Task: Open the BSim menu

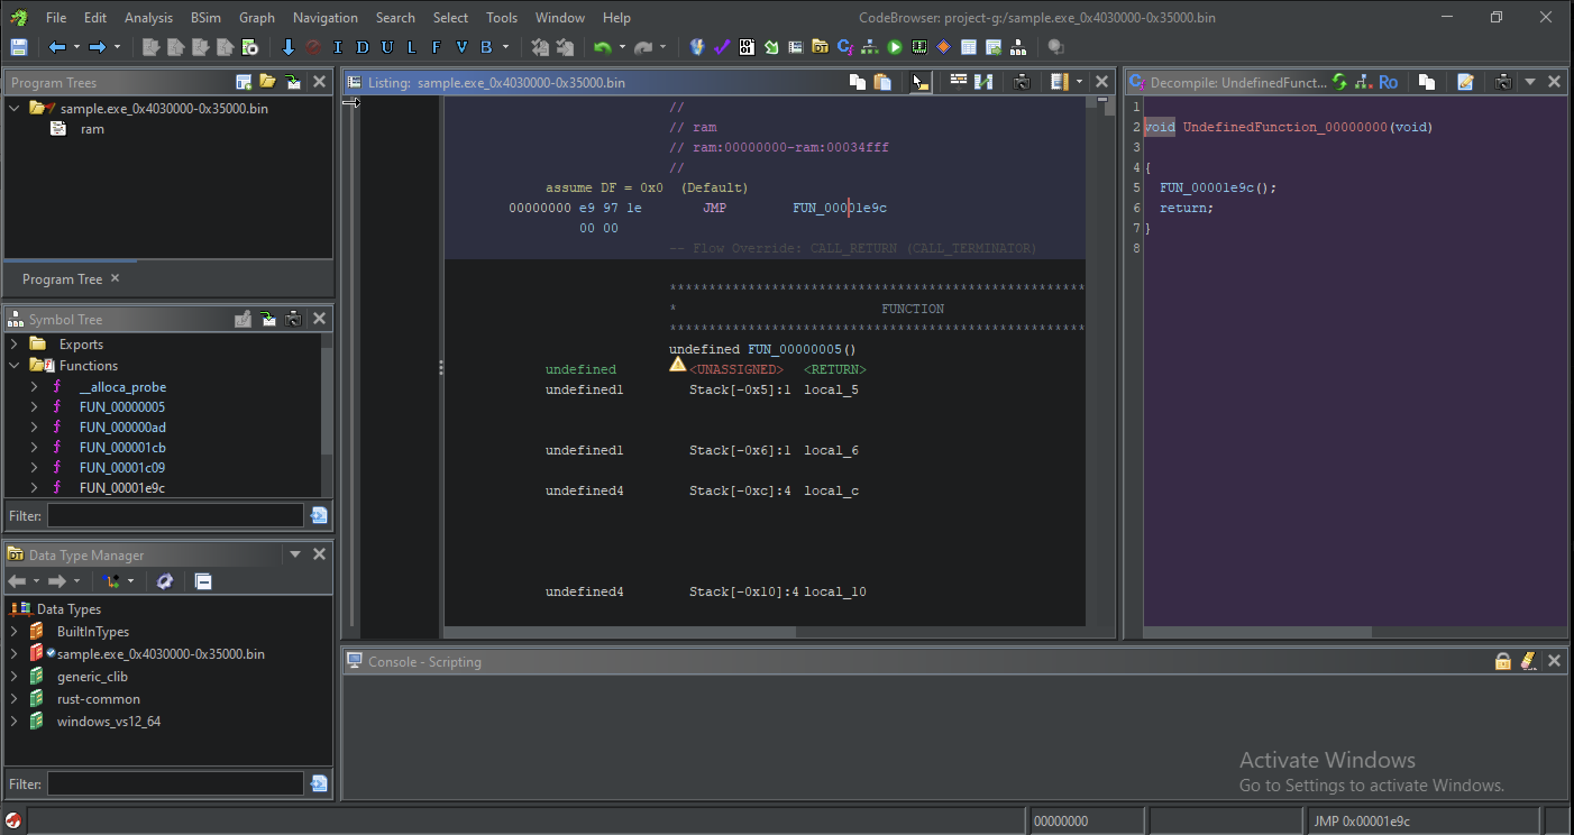Action: [205, 18]
